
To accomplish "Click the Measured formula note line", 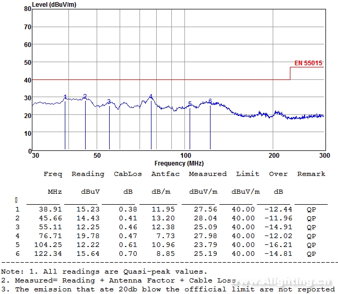I will coord(119,280).
